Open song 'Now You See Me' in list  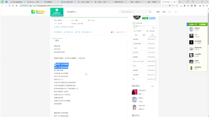point(144,61)
